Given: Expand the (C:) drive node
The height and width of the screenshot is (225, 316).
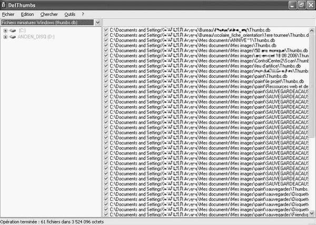Looking at the screenshot, I should [x=5, y=31].
